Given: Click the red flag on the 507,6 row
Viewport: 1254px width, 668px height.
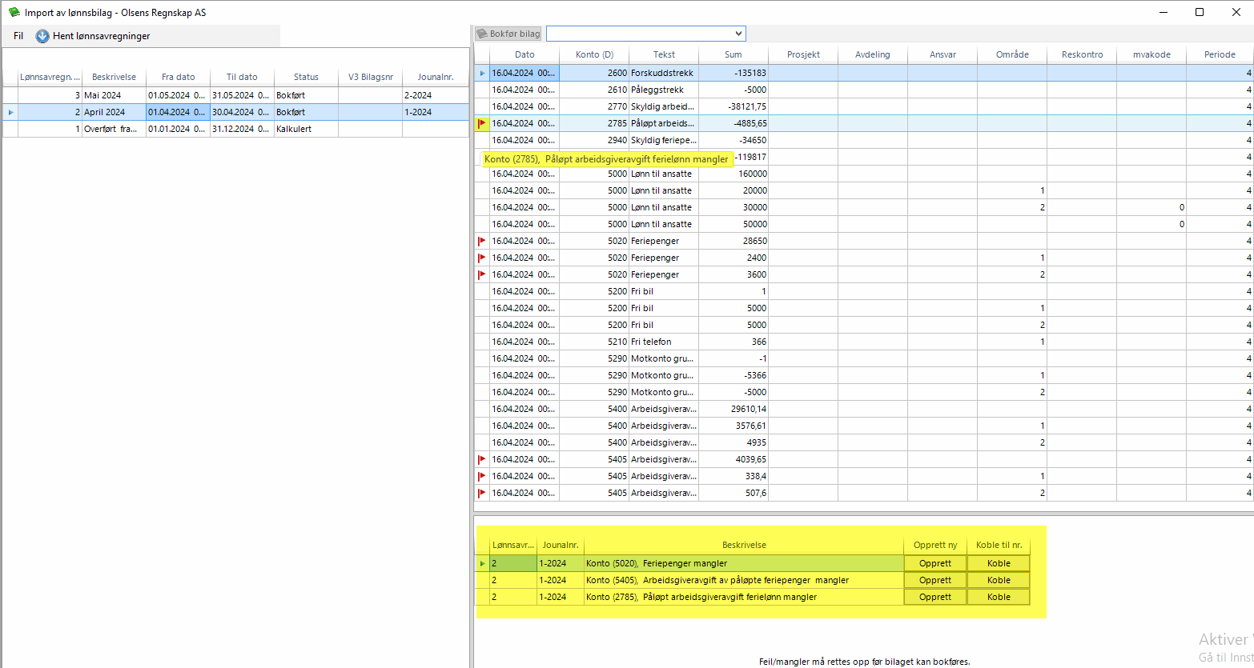Looking at the screenshot, I should pos(482,493).
